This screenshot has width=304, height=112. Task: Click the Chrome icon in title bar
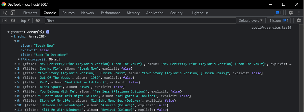tap(4, 5)
